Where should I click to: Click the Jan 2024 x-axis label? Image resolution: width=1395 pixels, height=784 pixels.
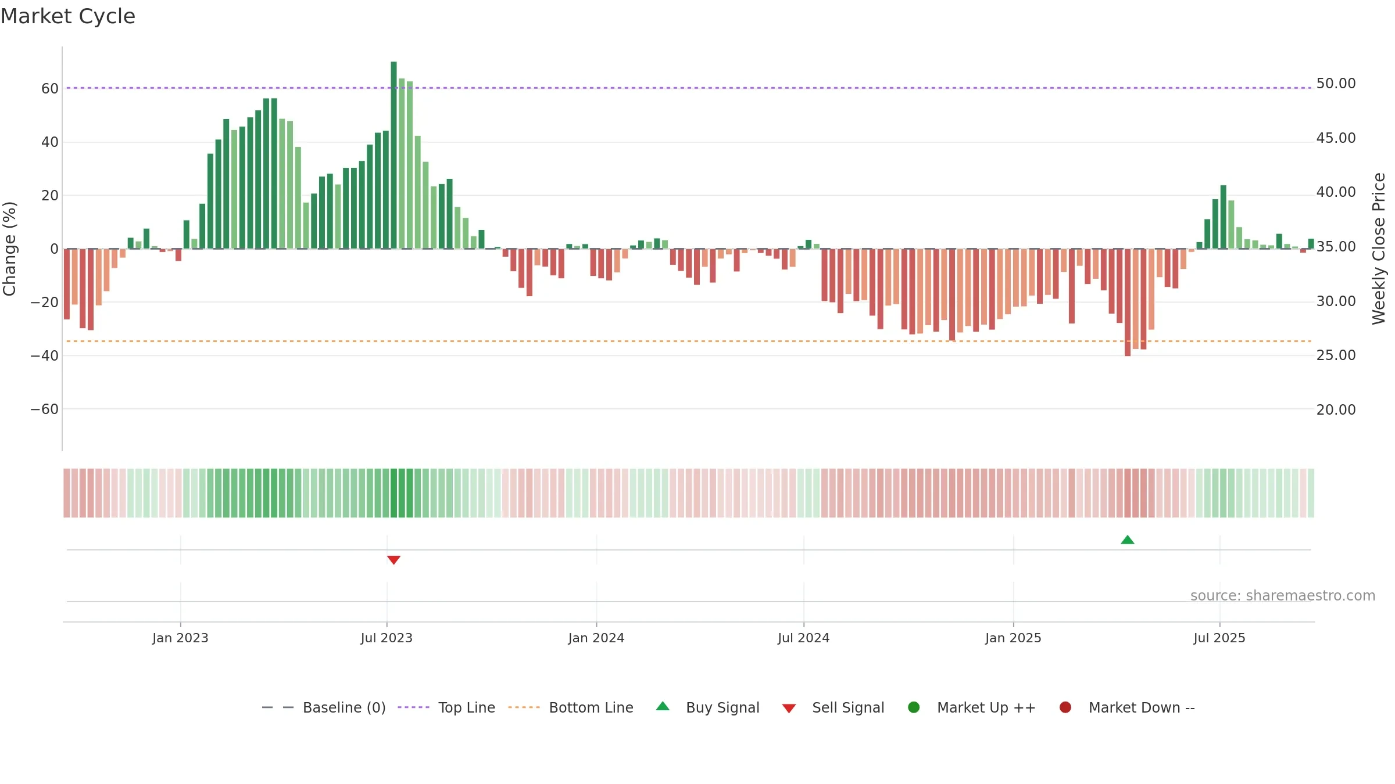tap(596, 638)
